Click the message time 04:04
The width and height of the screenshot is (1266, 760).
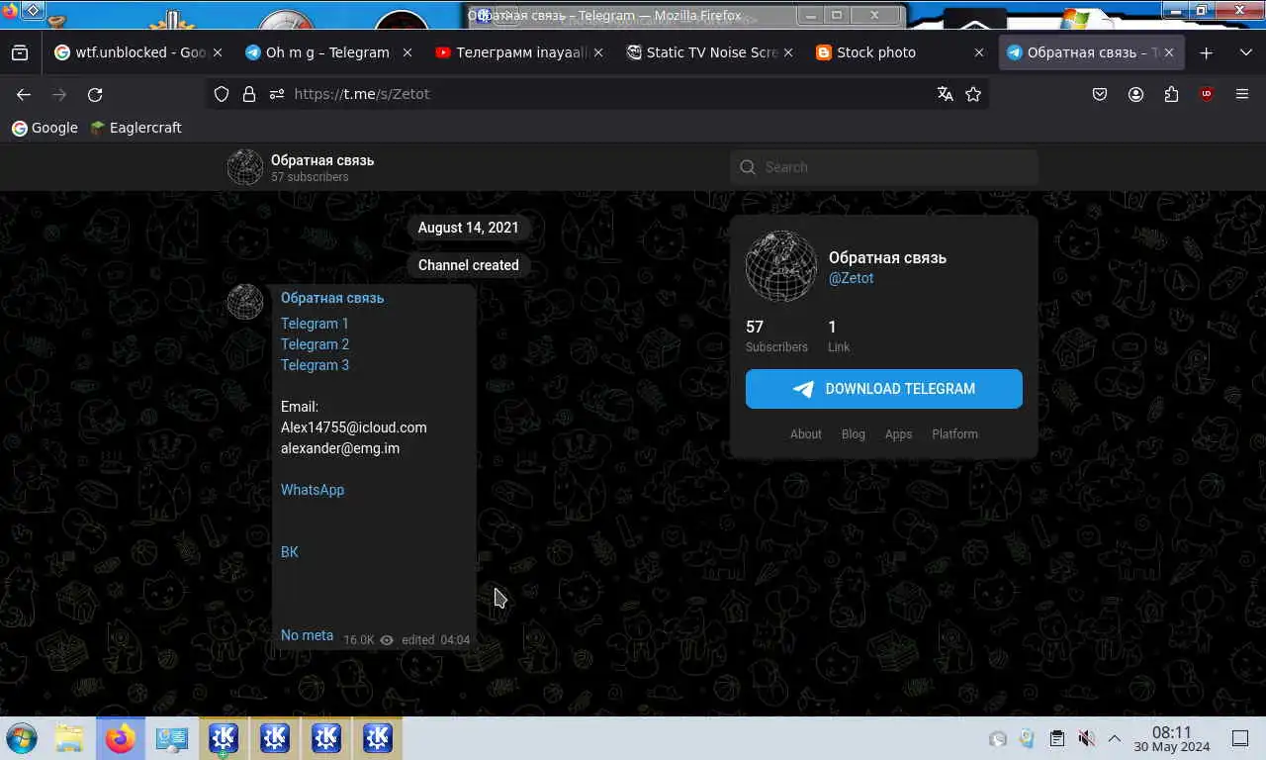tap(455, 640)
